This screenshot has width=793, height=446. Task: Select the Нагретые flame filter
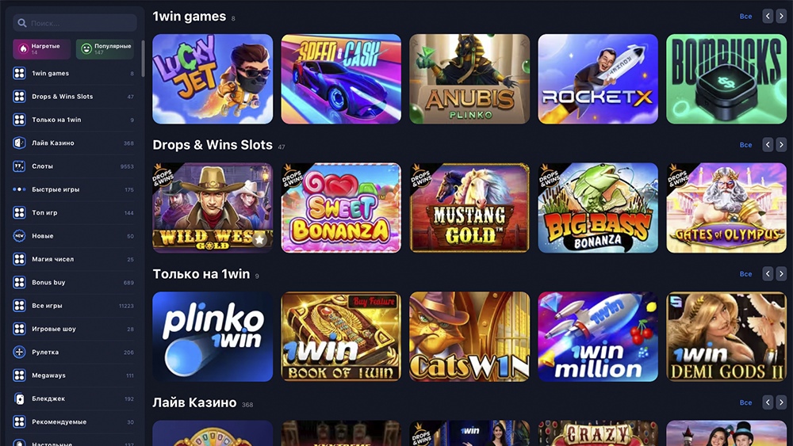coord(41,49)
